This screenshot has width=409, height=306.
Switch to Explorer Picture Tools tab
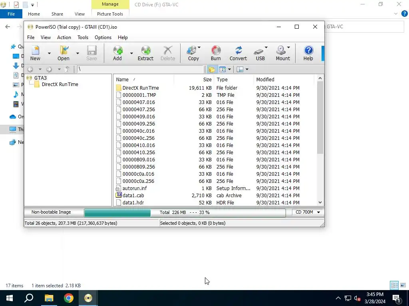click(110, 14)
